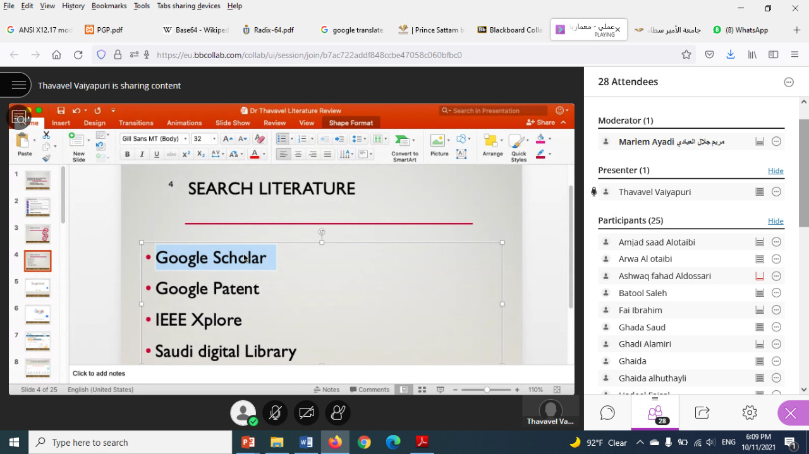Open the attendees panel options ellipsis
The height and width of the screenshot is (454, 809).
coord(789,82)
